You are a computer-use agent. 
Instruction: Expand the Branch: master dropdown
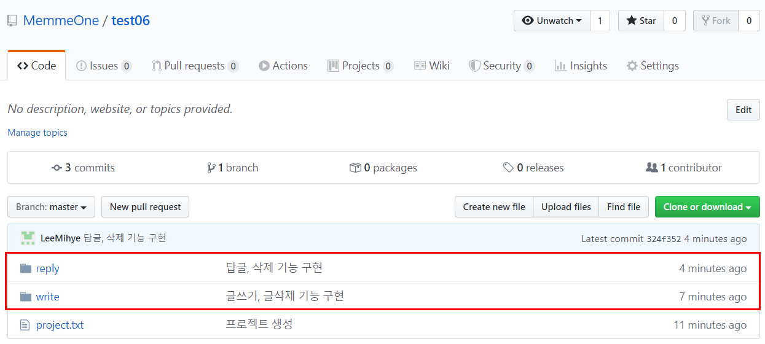pyautogui.click(x=52, y=207)
